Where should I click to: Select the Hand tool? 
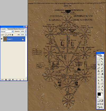click(99, 90)
